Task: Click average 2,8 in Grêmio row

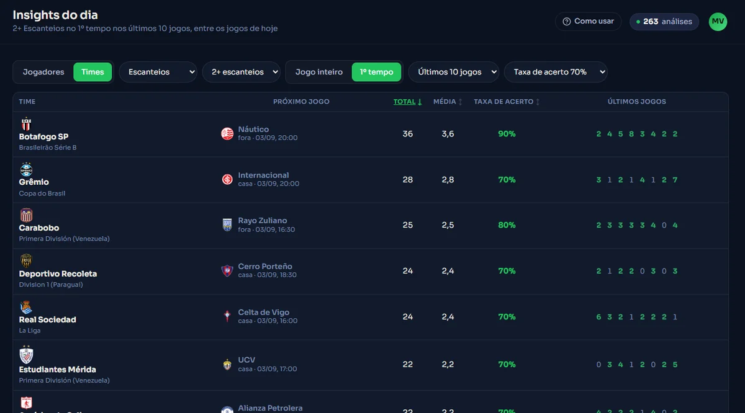Action: click(x=448, y=180)
